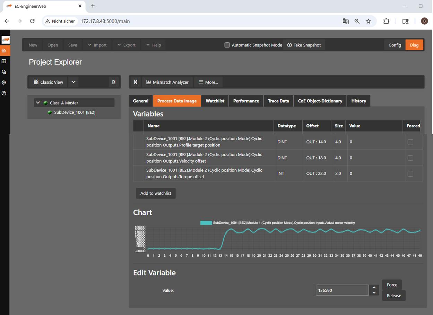433x315 pixels.
Task: Click the teal chart legend color swatch
Action: (206, 223)
